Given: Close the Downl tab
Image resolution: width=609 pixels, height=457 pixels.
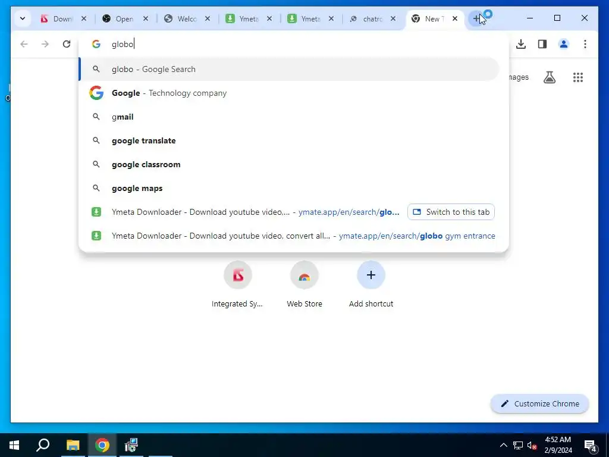Looking at the screenshot, I should tap(84, 18).
